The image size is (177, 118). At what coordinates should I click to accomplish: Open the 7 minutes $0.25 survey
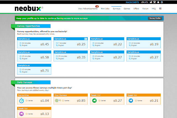click(71, 43)
